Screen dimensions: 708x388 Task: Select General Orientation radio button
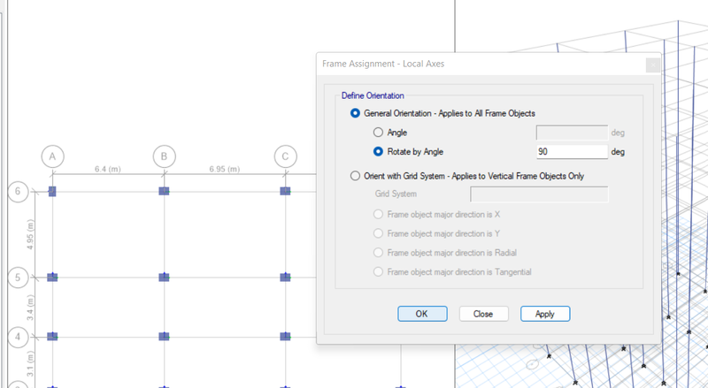[x=355, y=113]
